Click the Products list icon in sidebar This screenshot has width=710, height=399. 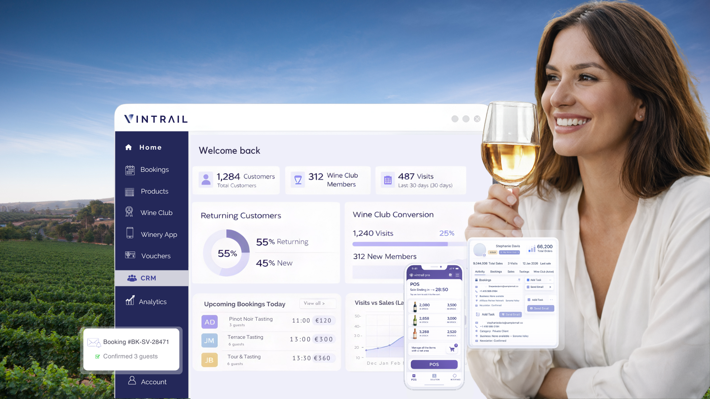point(129,192)
